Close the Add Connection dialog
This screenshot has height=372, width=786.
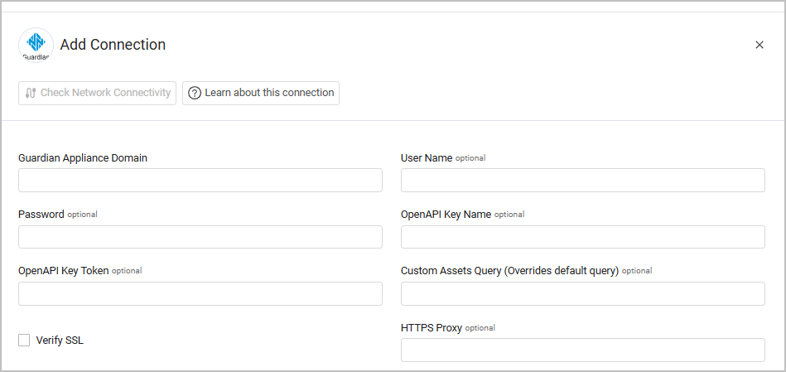point(759,45)
